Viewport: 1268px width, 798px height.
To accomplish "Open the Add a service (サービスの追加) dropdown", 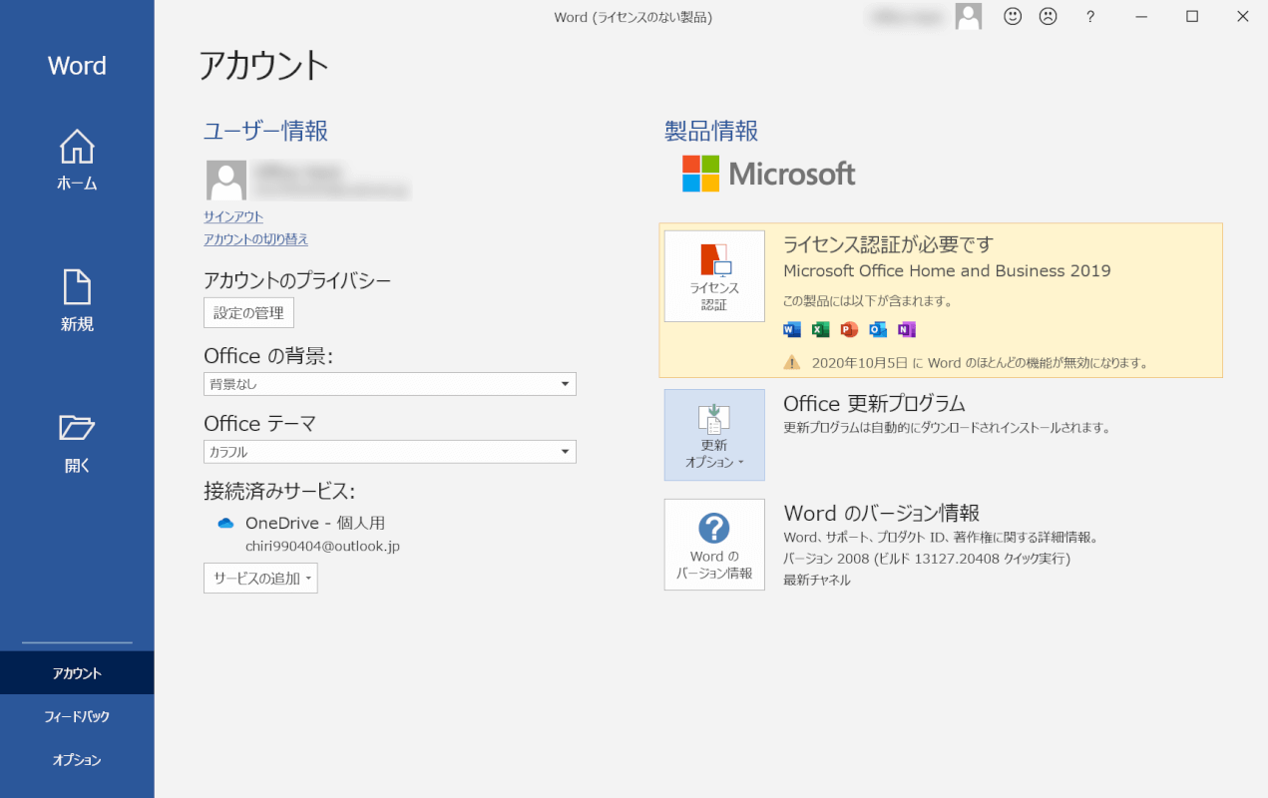I will tap(260, 579).
